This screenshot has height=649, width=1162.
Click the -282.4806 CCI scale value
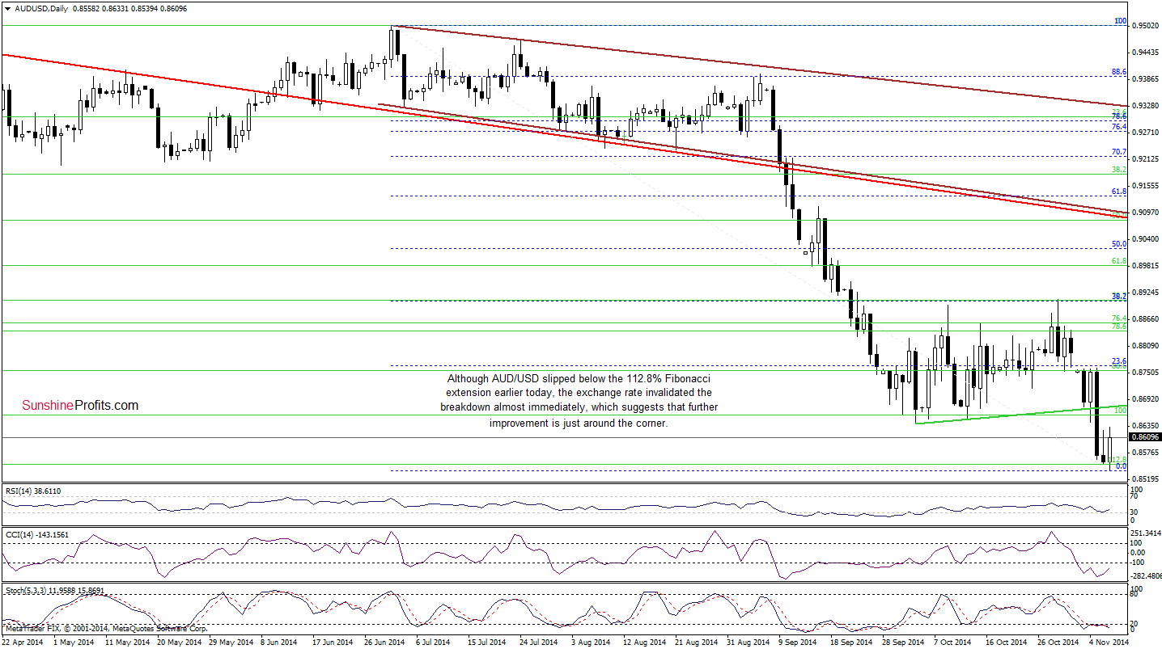point(1144,575)
